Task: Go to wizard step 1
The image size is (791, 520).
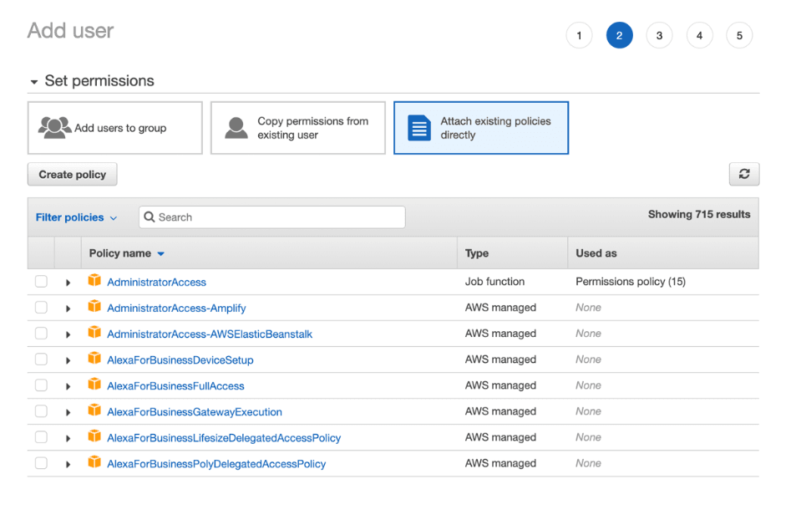Action: pos(579,35)
